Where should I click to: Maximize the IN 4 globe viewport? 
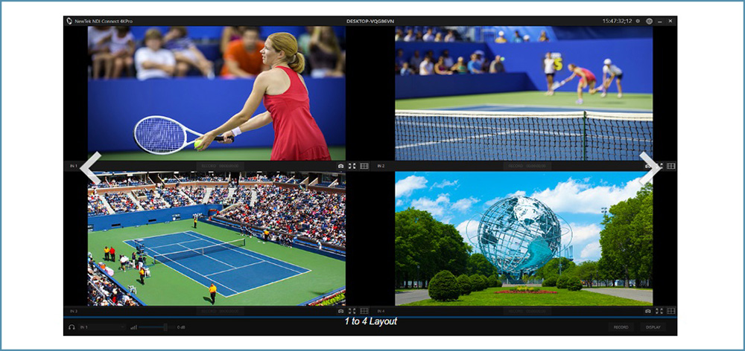pos(659,311)
